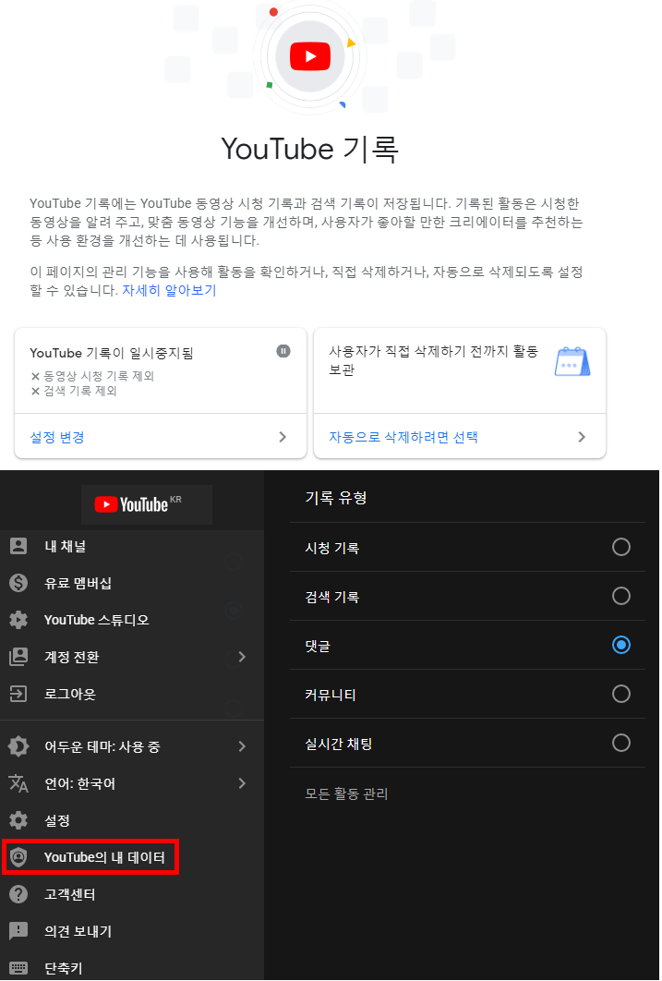The width and height of the screenshot is (662, 981).
Task: Click the 내 채널 person icon
Action: (x=18, y=546)
